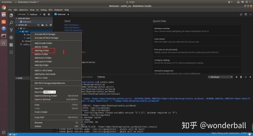Choose Open in Terminal from context menu
This screenshot has width=253, height=136.
coord(56,100)
